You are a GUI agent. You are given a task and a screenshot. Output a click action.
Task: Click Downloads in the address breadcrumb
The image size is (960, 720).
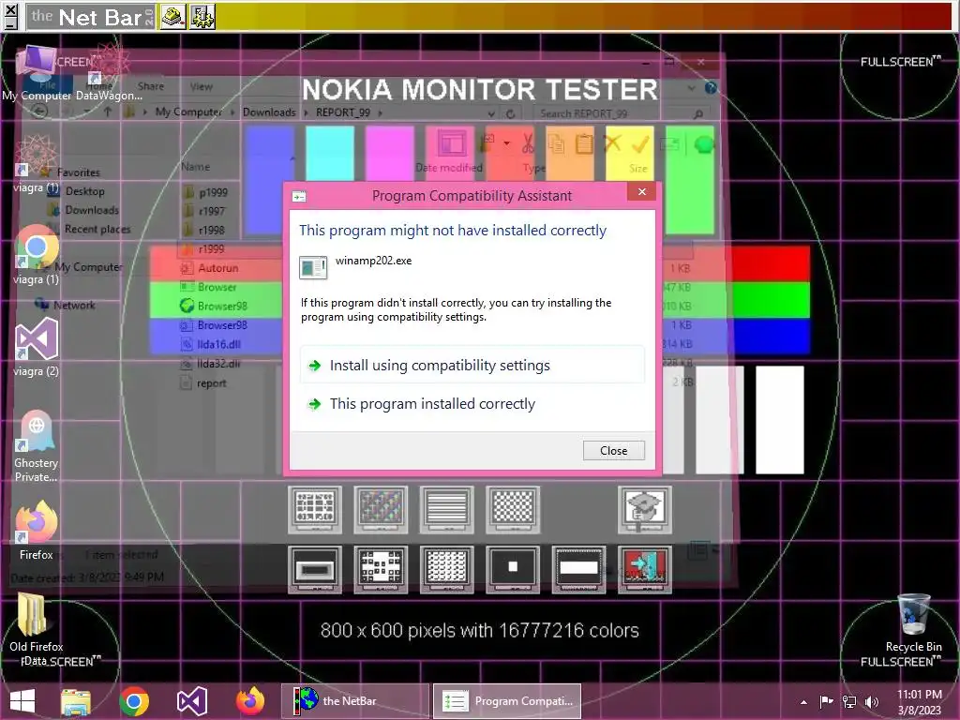269,112
